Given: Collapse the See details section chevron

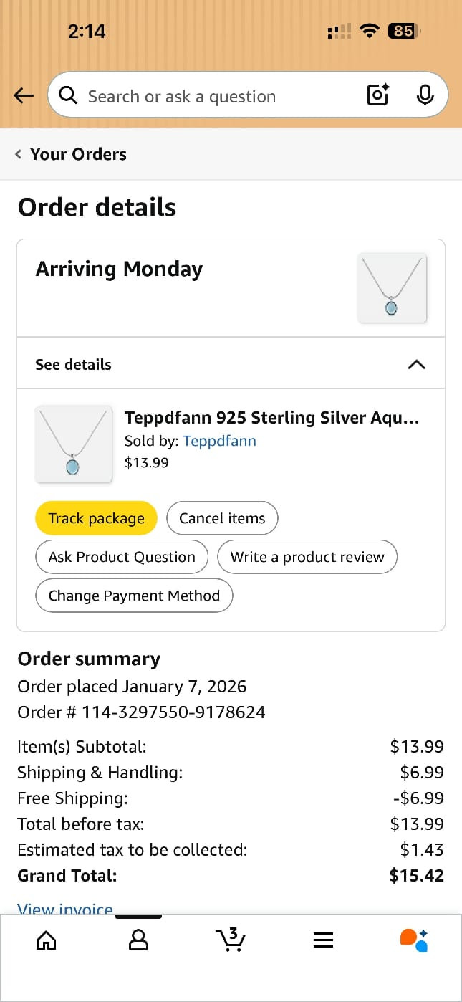Looking at the screenshot, I should pyautogui.click(x=416, y=364).
